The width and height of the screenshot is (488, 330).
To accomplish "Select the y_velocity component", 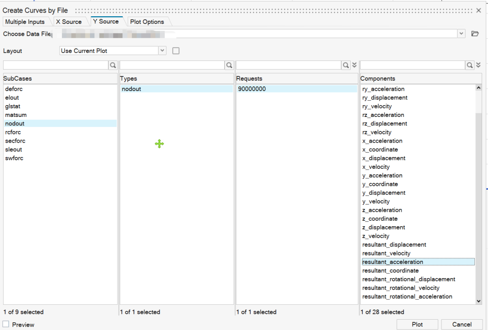I will (418, 201).
